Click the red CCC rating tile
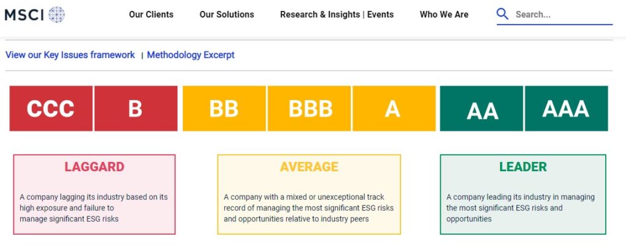Viewport: 626px width, 250px height. (x=51, y=108)
